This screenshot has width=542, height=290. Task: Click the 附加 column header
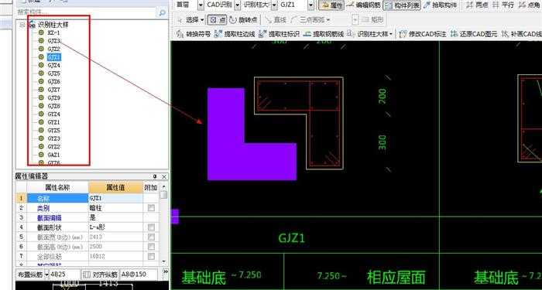[x=150, y=187]
